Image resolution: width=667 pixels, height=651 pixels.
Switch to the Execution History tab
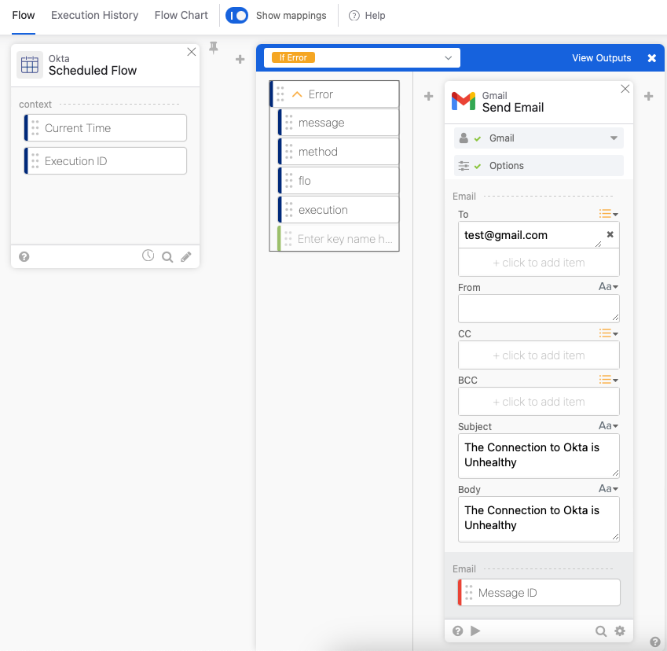click(x=94, y=16)
